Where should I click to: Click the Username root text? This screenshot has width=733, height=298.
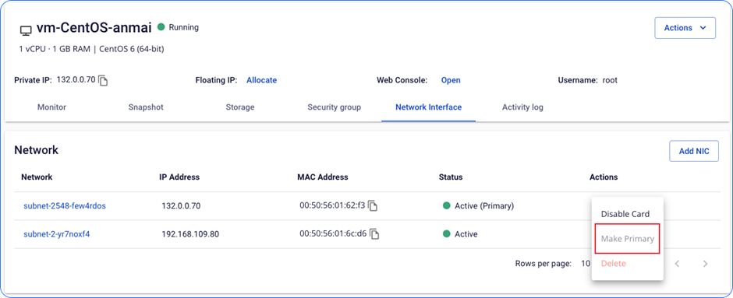[588, 80]
